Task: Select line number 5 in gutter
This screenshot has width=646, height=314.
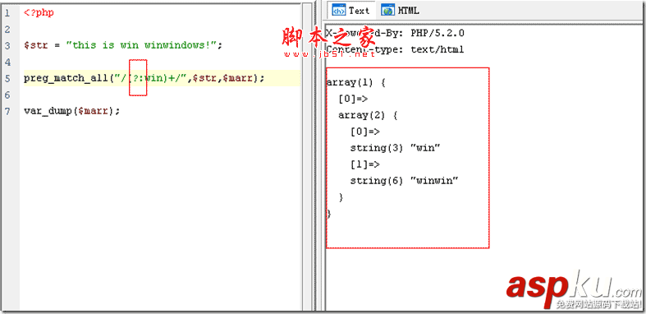Action: pos(7,78)
